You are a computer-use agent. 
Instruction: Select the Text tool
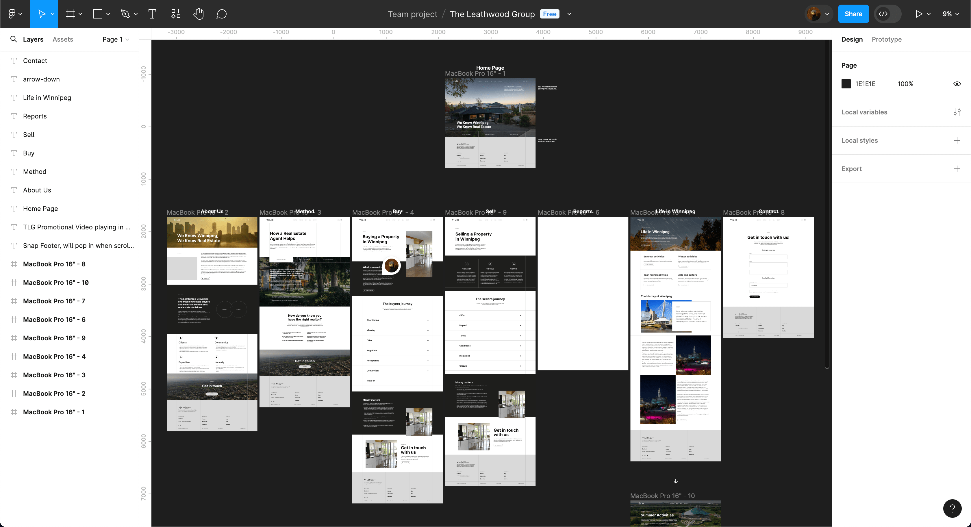click(x=152, y=14)
